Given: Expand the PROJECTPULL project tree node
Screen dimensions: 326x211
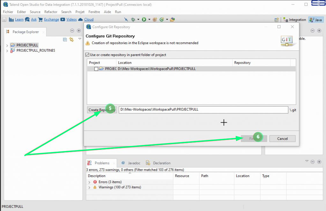Looking at the screenshot, I should [x=7, y=45].
